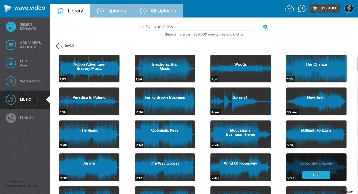The height and width of the screenshot is (194, 358).
Task: Select the Watermark step icon
Action: [x=11, y=81]
